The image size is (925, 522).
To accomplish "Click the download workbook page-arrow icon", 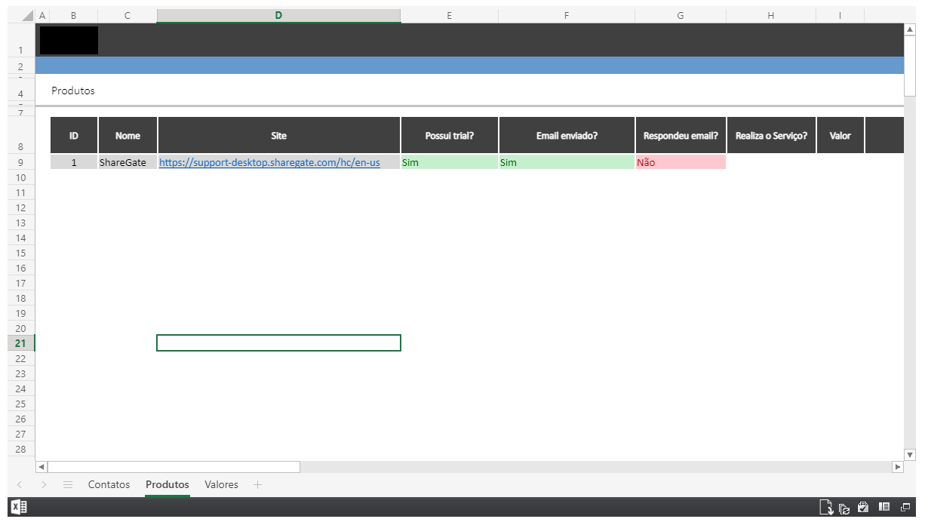I will [827, 508].
